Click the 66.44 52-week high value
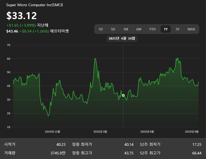This screenshot has height=159, width=206. pos(197,153)
